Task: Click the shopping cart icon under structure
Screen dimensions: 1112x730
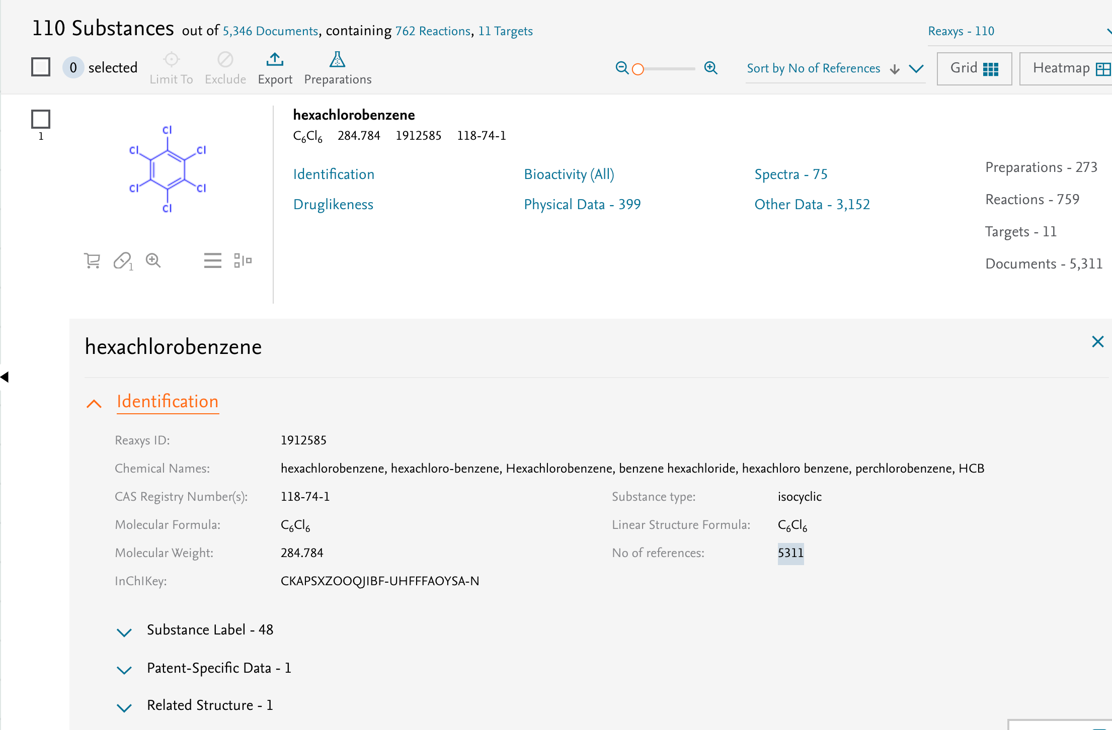Action: (x=92, y=260)
